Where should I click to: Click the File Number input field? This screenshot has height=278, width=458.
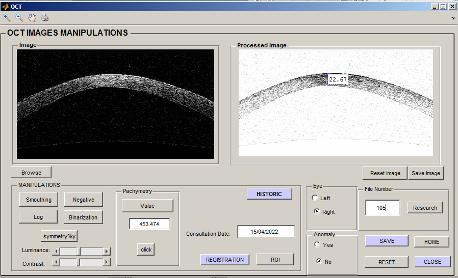(383, 208)
